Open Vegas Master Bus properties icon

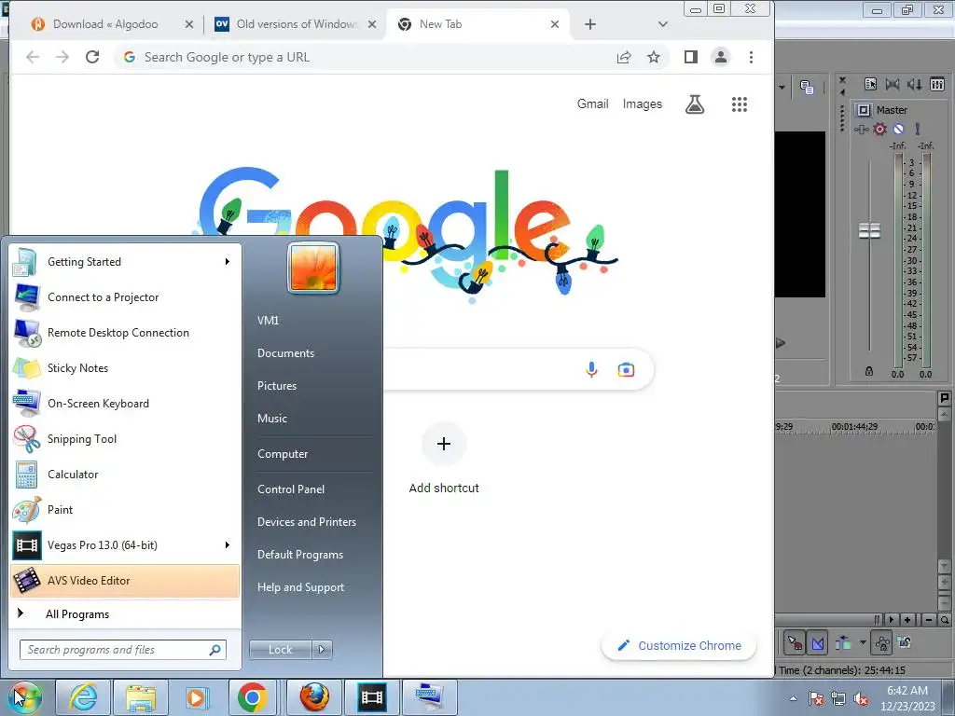click(870, 85)
